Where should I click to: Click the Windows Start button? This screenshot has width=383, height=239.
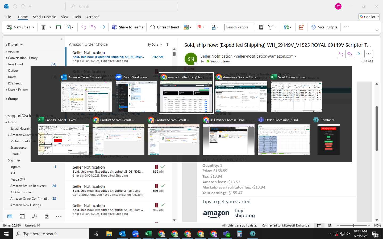(6, 234)
